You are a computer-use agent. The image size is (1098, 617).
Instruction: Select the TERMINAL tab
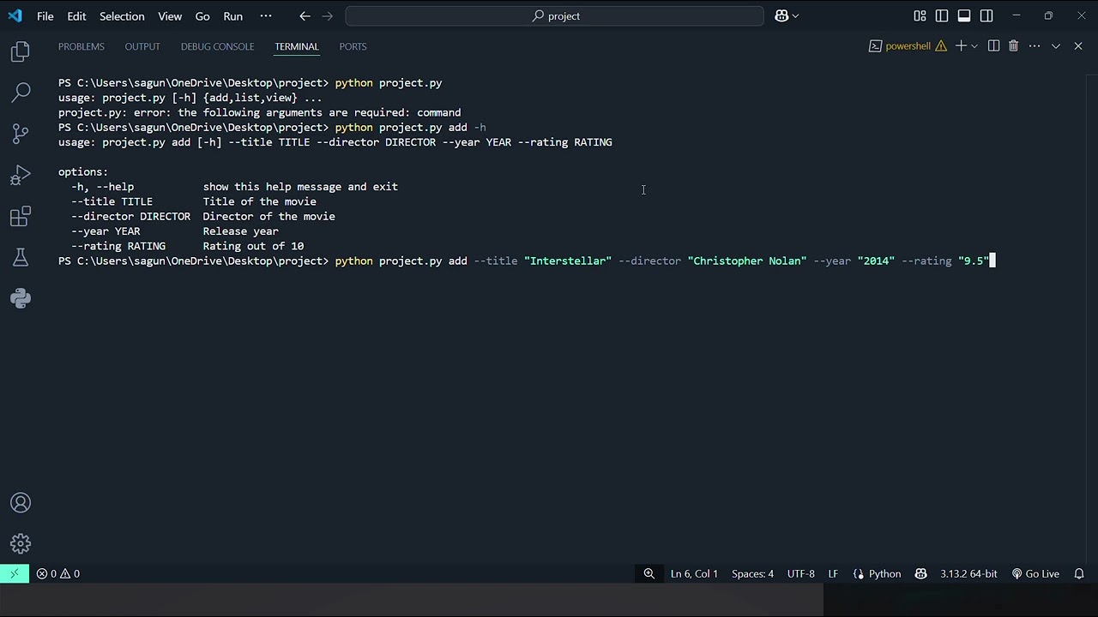click(297, 46)
